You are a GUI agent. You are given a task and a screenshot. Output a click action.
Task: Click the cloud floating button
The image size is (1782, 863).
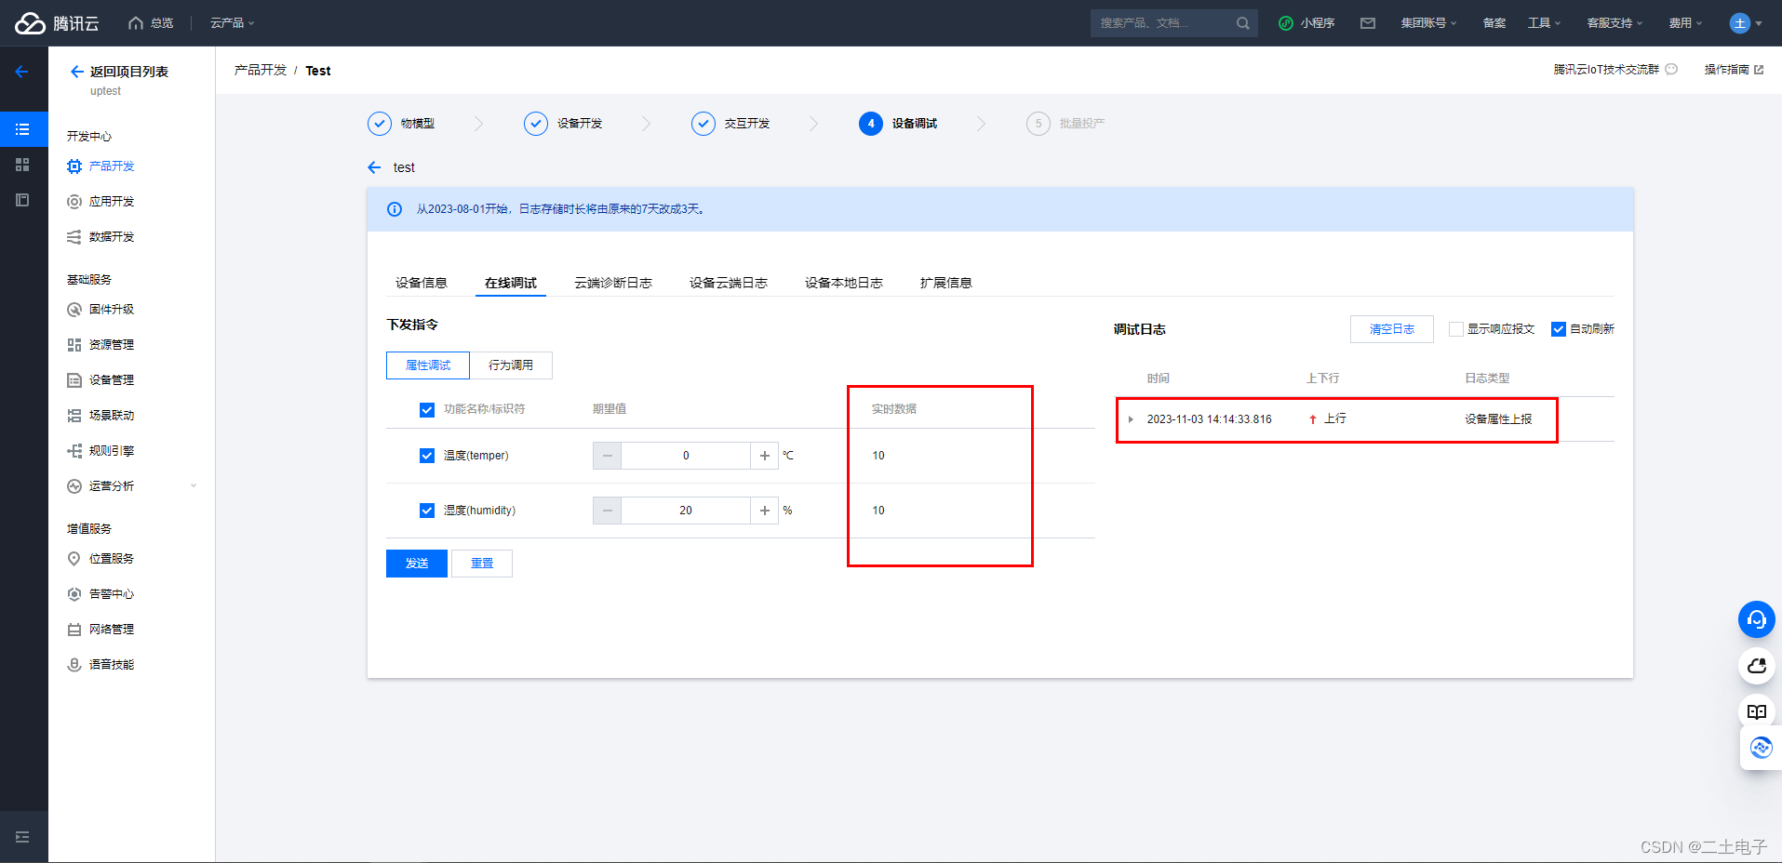pos(1756,666)
